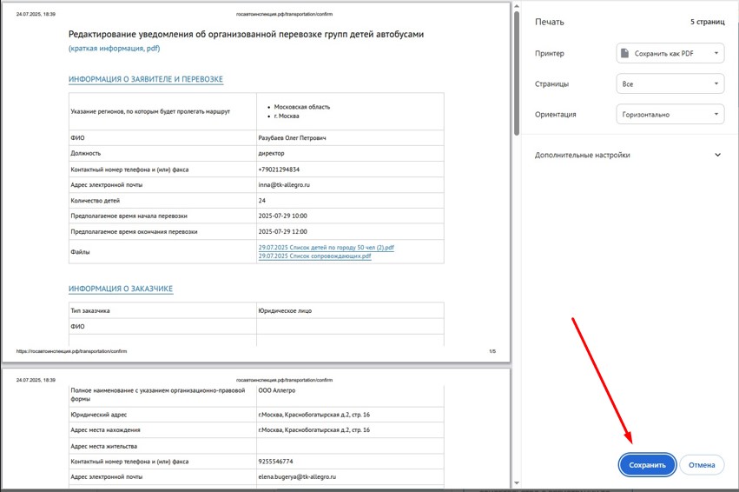Click heading ИНФОРМАЦИЯ О ЗАКАЗЧИКЕ
This screenshot has width=739, height=492.
coord(121,289)
